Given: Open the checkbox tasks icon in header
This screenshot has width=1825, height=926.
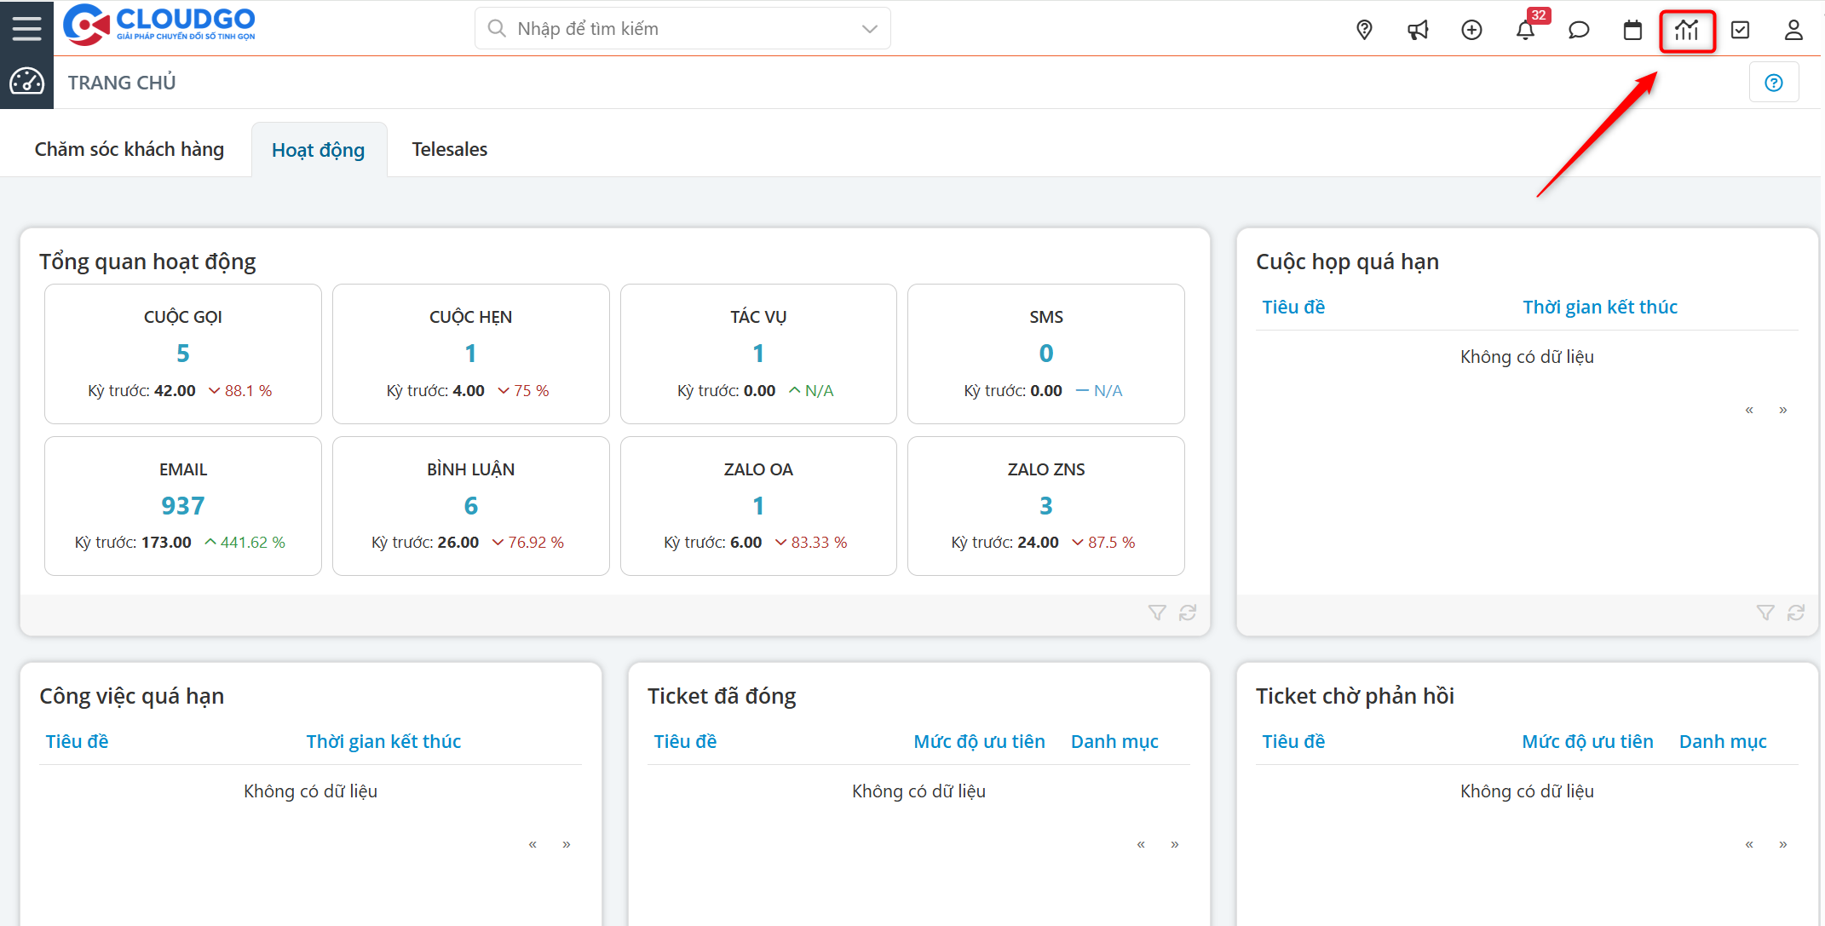Looking at the screenshot, I should coord(1740,30).
